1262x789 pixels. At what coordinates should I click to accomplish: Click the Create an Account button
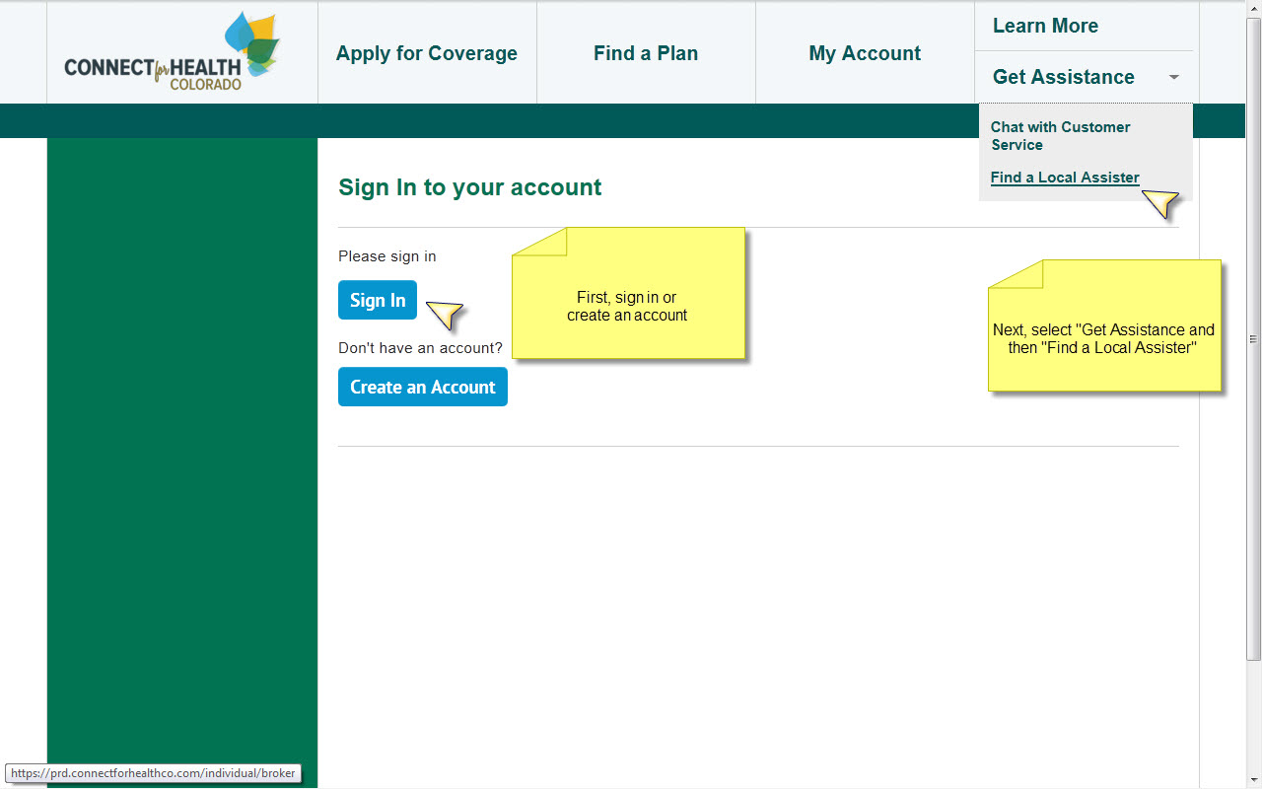point(423,387)
